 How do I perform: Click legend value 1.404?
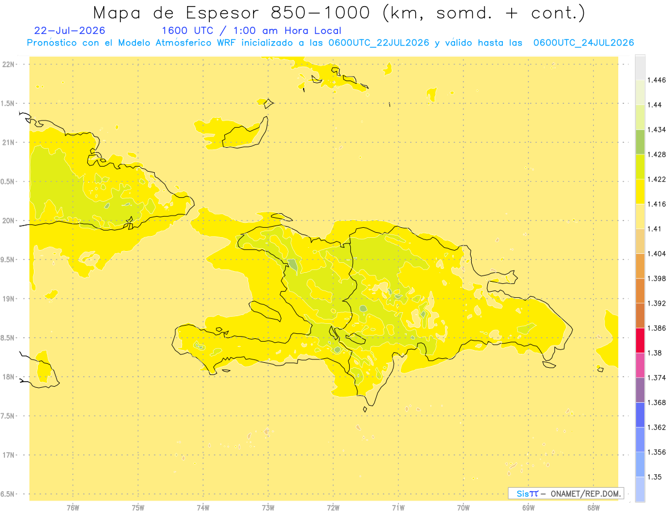[x=657, y=253]
